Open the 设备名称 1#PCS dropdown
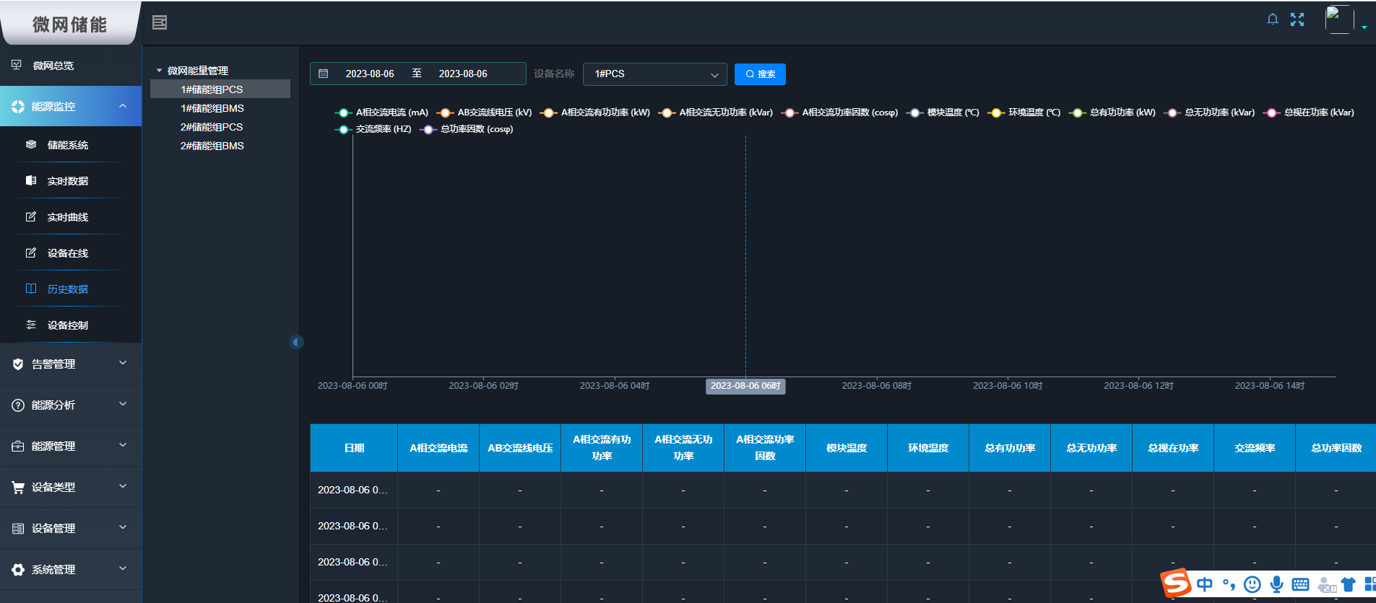1376x603 pixels. 654,74
